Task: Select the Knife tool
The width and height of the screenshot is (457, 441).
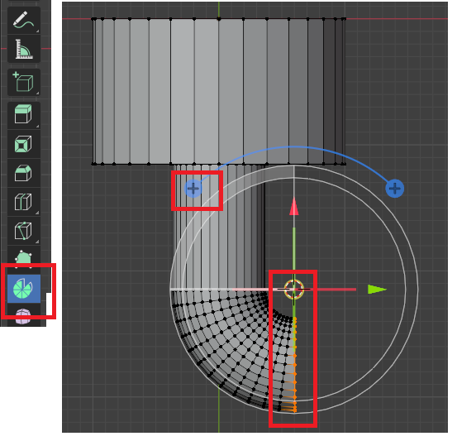Action: 24,231
